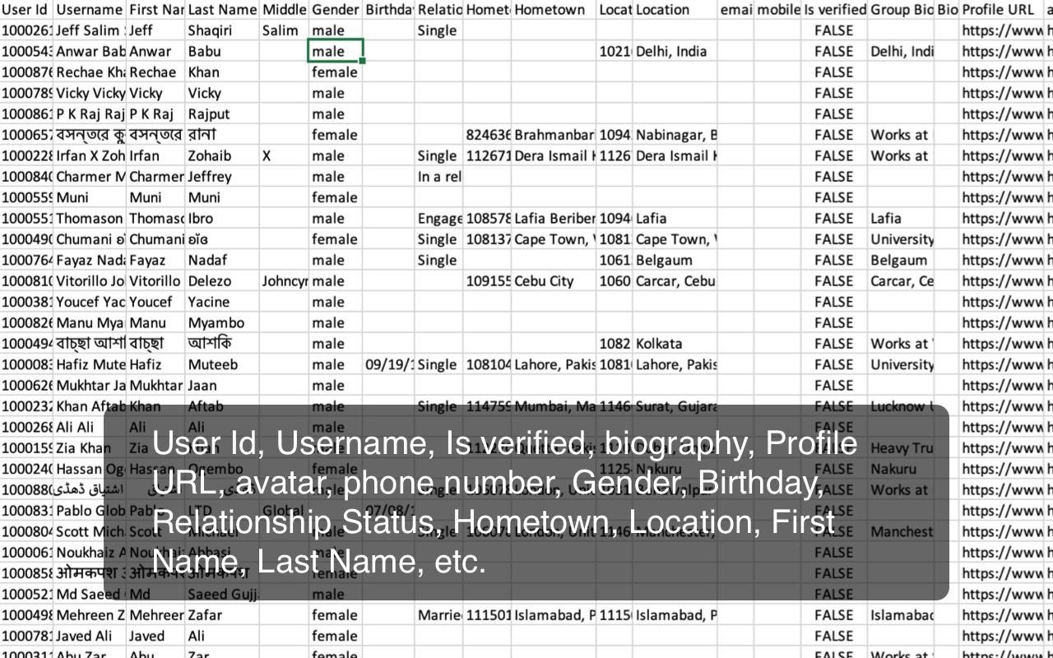This screenshot has height=658, width=1053.
Task: Select the "Belgaum" location cell
Action: pos(675,260)
